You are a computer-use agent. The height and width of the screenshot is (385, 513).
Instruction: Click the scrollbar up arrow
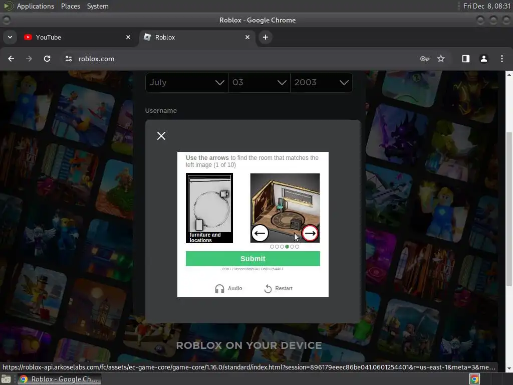tap(509, 75)
